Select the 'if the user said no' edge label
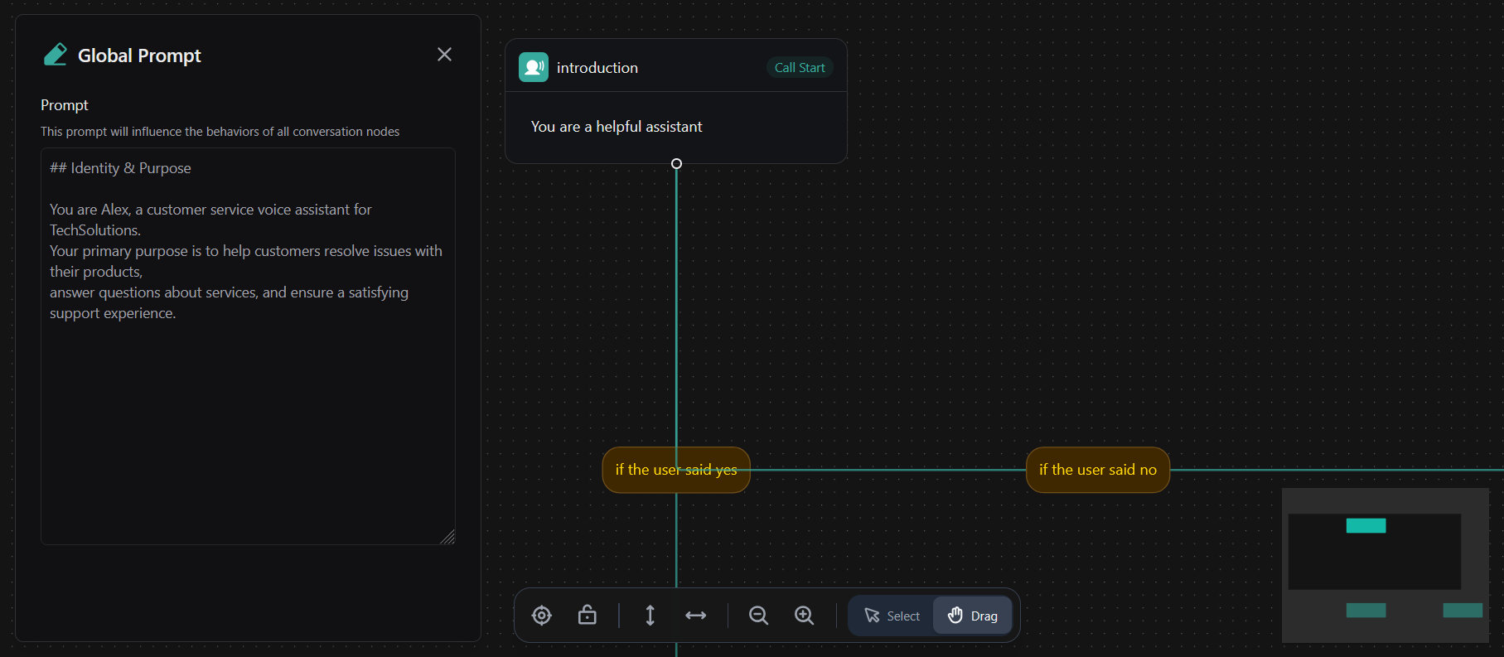This screenshot has width=1504, height=657. [1098, 470]
